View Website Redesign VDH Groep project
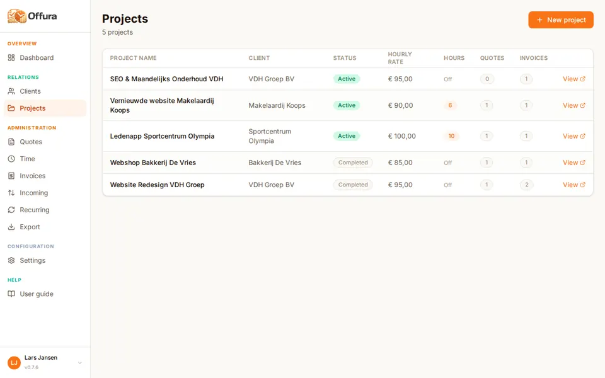The height and width of the screenshot is (378, 605). (573, 185)
